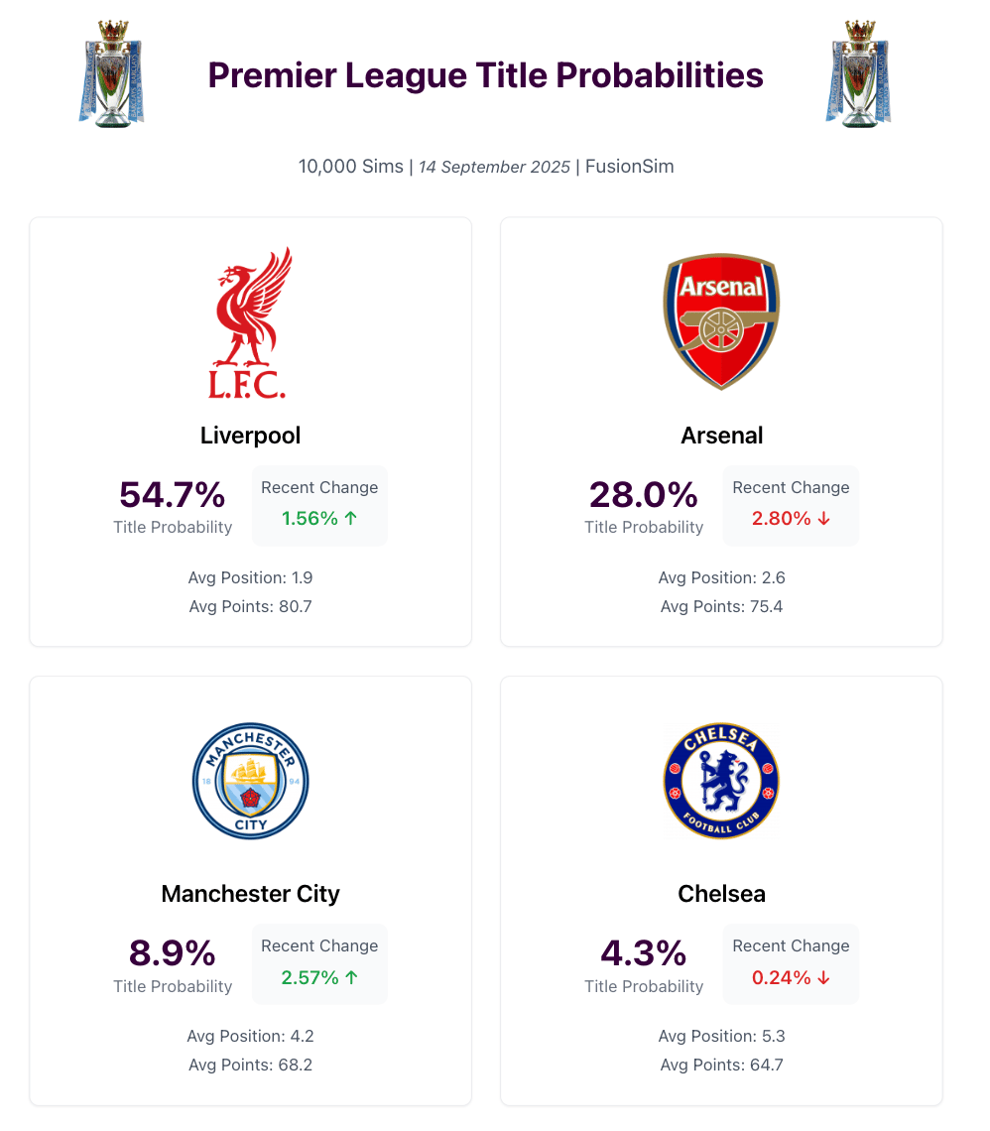Click the right Premier League trophy icon

858,74
